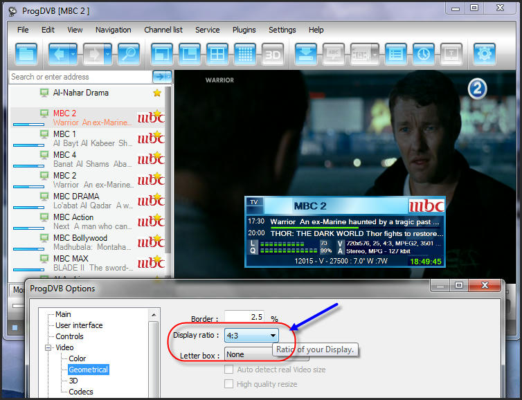Enable Auto detect real Video size checkbox
The image size is (522, 400).
pyautogui.click(x=228, y=370)
